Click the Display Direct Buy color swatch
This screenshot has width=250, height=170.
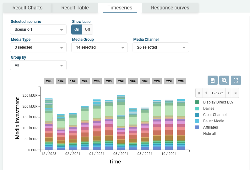197,102
